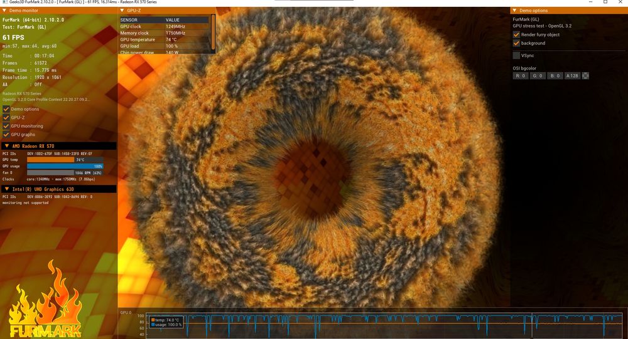This screenshot has height=339, width=628.
Task: Click the Frames 61572 line
Action: click(x=25, y=63)
